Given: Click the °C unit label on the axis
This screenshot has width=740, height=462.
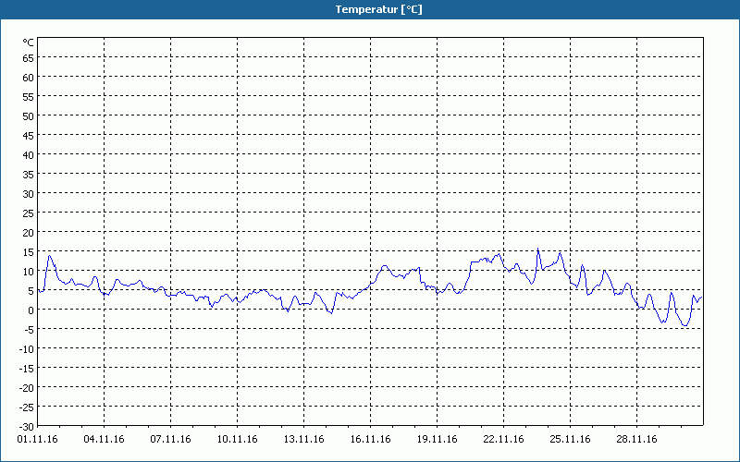Looking at the screenshot, I should point(29,43).
